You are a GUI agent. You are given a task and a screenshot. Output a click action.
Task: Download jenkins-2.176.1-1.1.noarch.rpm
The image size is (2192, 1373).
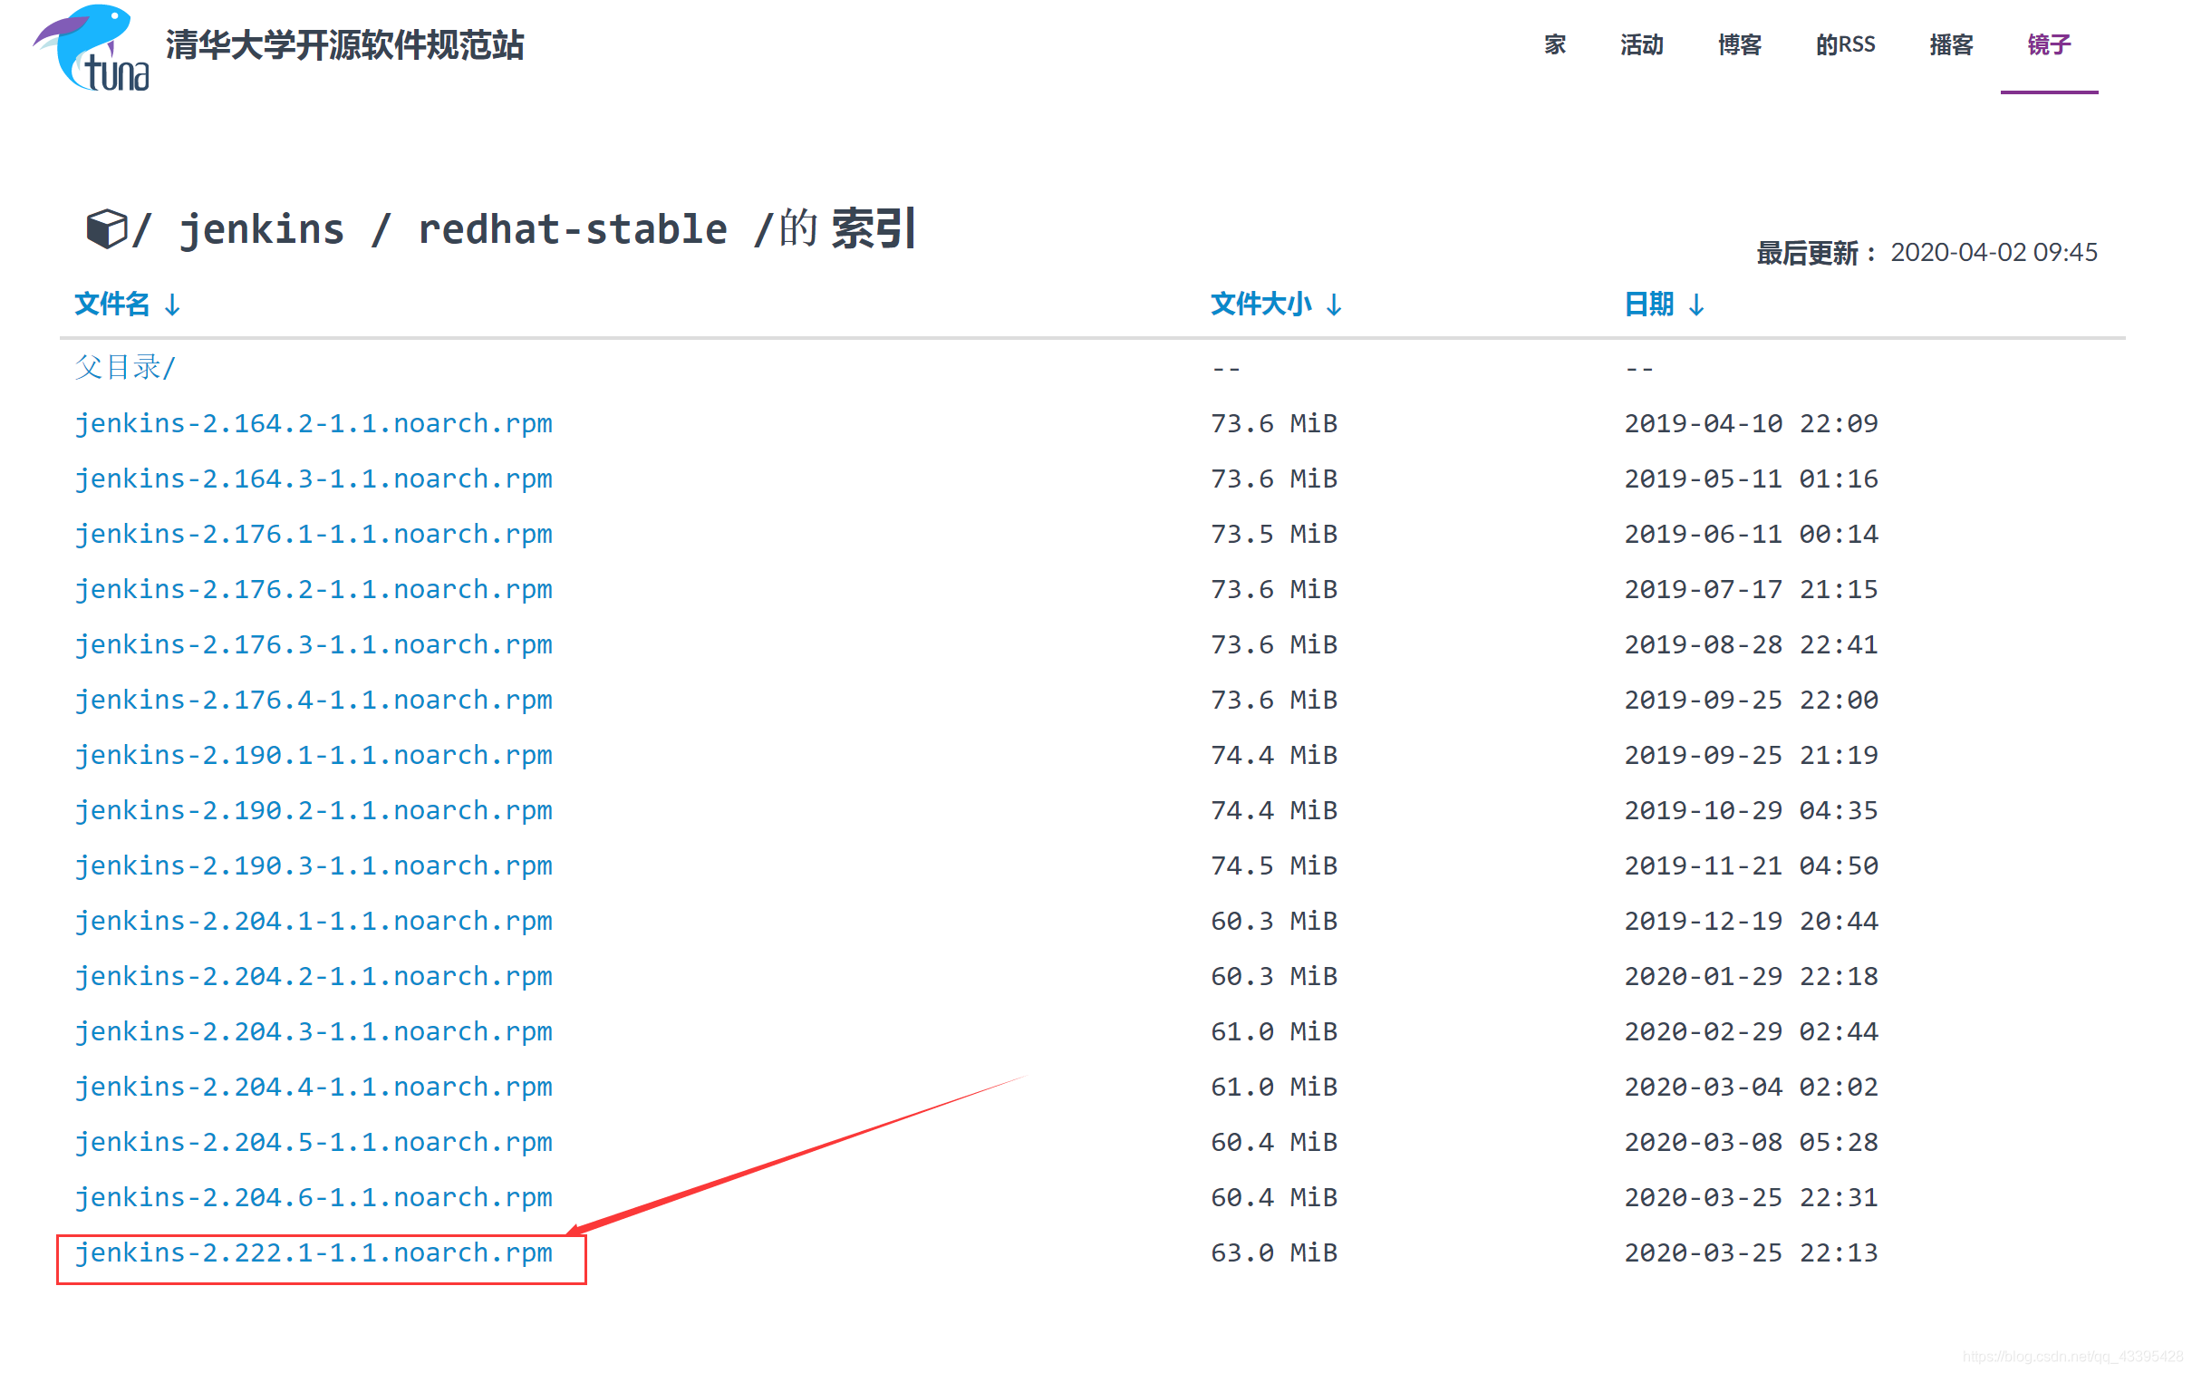pyautogui.click(x=314, y=534)
